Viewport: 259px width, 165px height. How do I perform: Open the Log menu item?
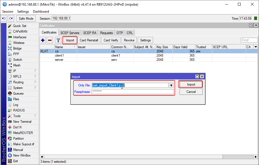point(23,105)
